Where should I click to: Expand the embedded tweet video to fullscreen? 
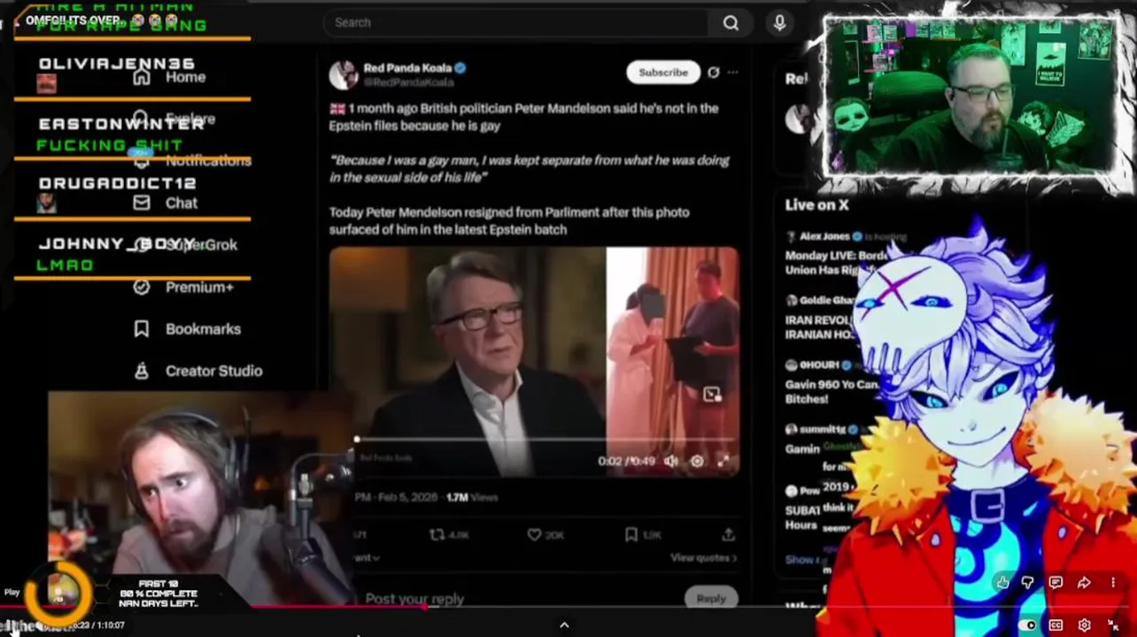click(723, 461)
